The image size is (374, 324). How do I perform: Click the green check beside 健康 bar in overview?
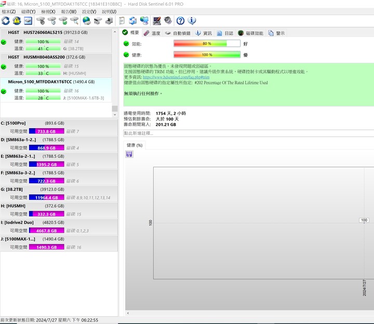(x=126, y=55)
